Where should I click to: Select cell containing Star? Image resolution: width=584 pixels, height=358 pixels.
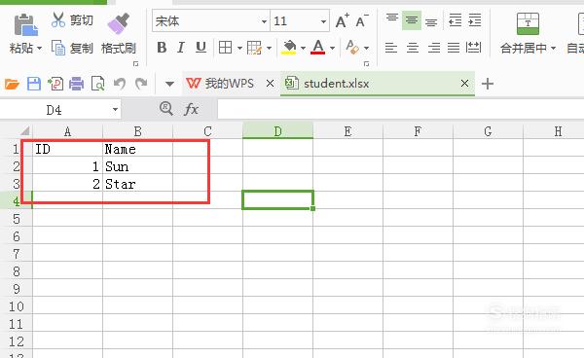pyautogui.click(x=138, y=184)
